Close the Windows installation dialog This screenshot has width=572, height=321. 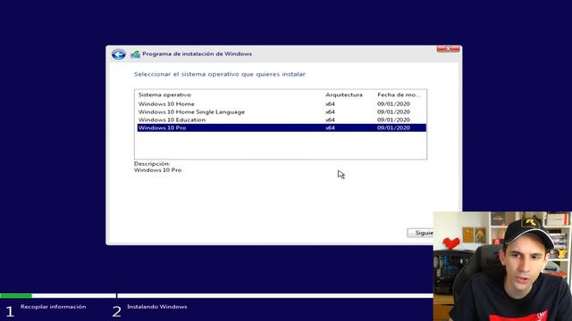click(448, 48)
